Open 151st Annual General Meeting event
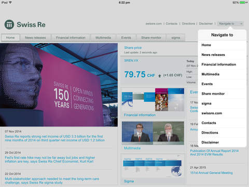Viewport: 249px width, 187px height. coord(211,173)
